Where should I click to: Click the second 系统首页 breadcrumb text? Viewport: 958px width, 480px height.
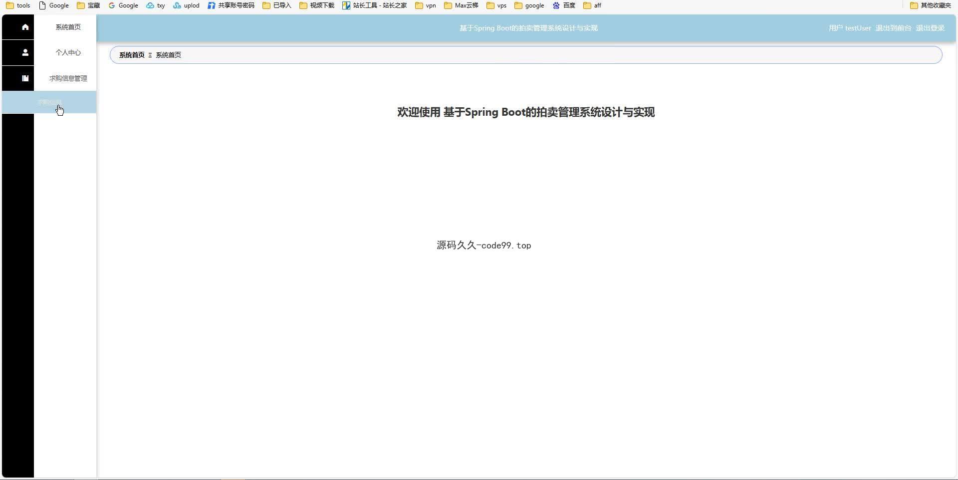pyautogui.click(x=169, y=55)
